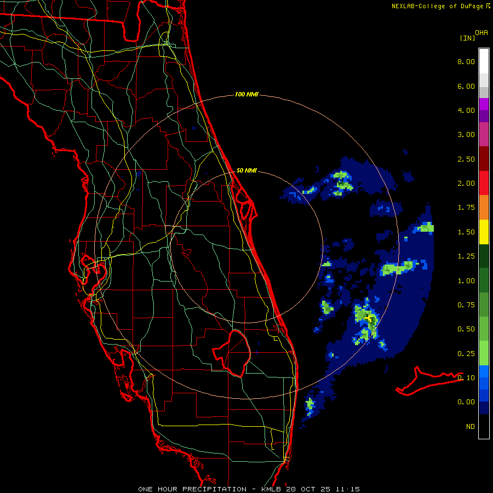Pick the darkest green swatch beside 1.25
Viewport: 493px width, 493px height.
484,256
